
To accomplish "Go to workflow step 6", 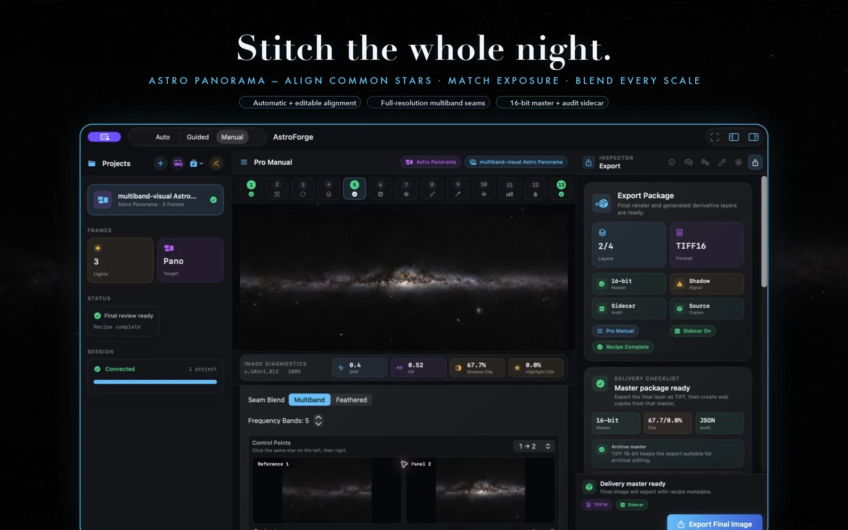I will [380, 188].
